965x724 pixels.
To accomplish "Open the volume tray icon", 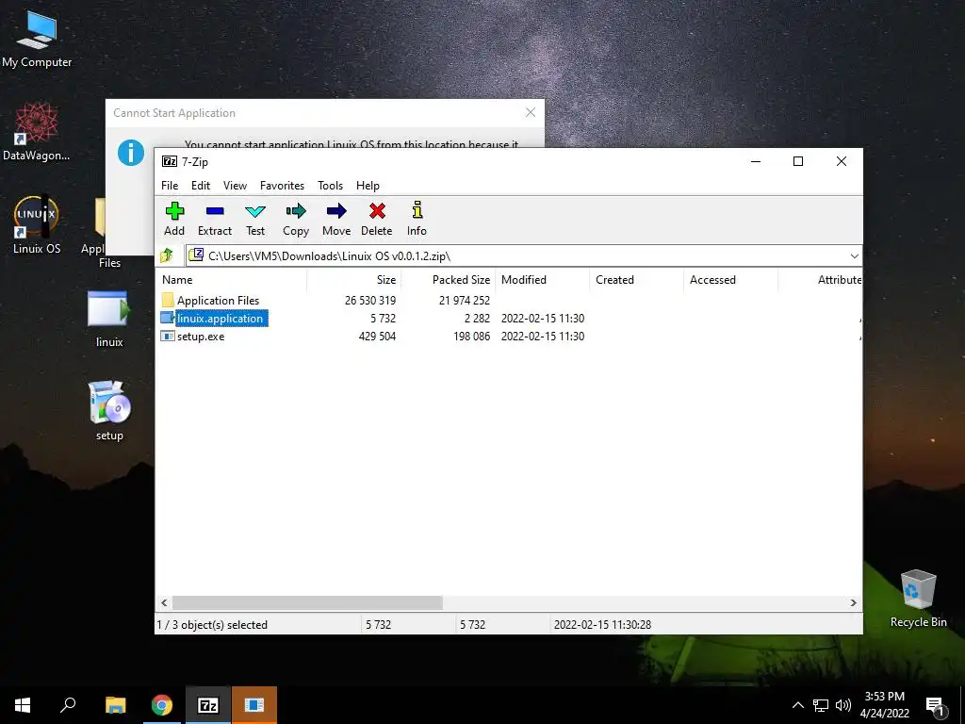I will [843, 705].
